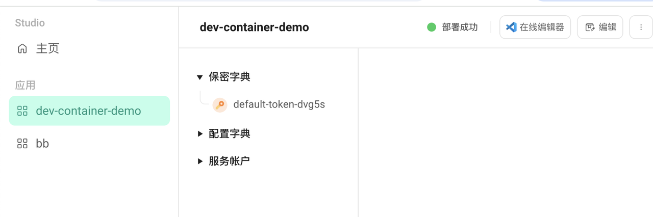Screen dimensions: 653x217
Task: Select dev-container-demo label in sidebar list
Action: tap(88, 111)
